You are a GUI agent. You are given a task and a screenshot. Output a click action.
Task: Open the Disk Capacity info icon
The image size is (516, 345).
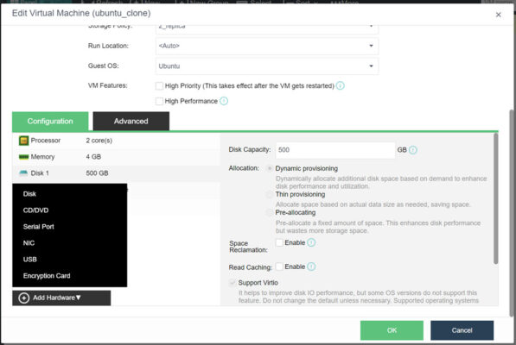tap(412, 150)
